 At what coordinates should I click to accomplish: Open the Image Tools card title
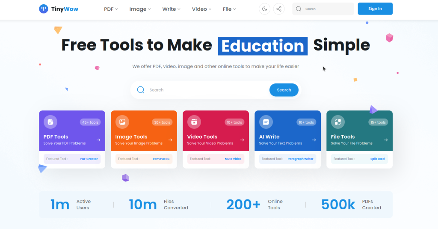[131, 137]
